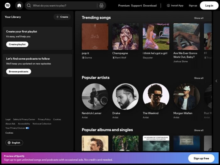Open Cookies link above English button
The image size is (220, 165).
9,133
